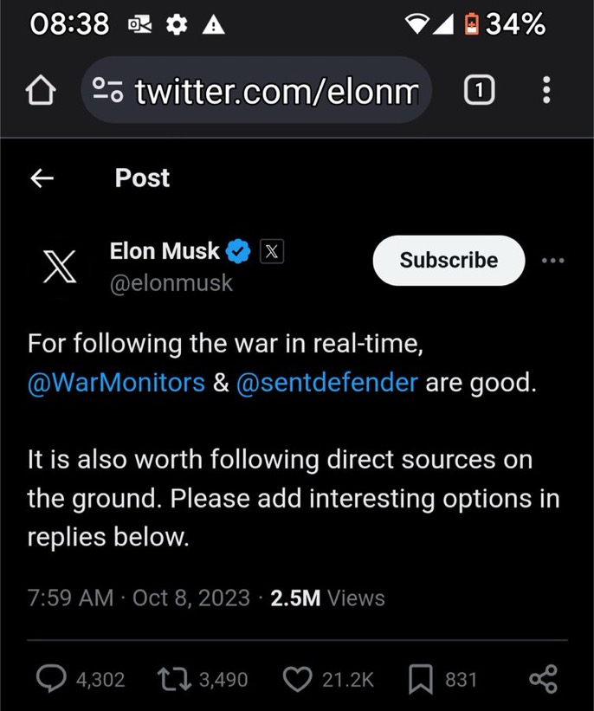The image size is (594, 711).
Task: Open Chrome's three-dot overflow menu
Action: 546,90
